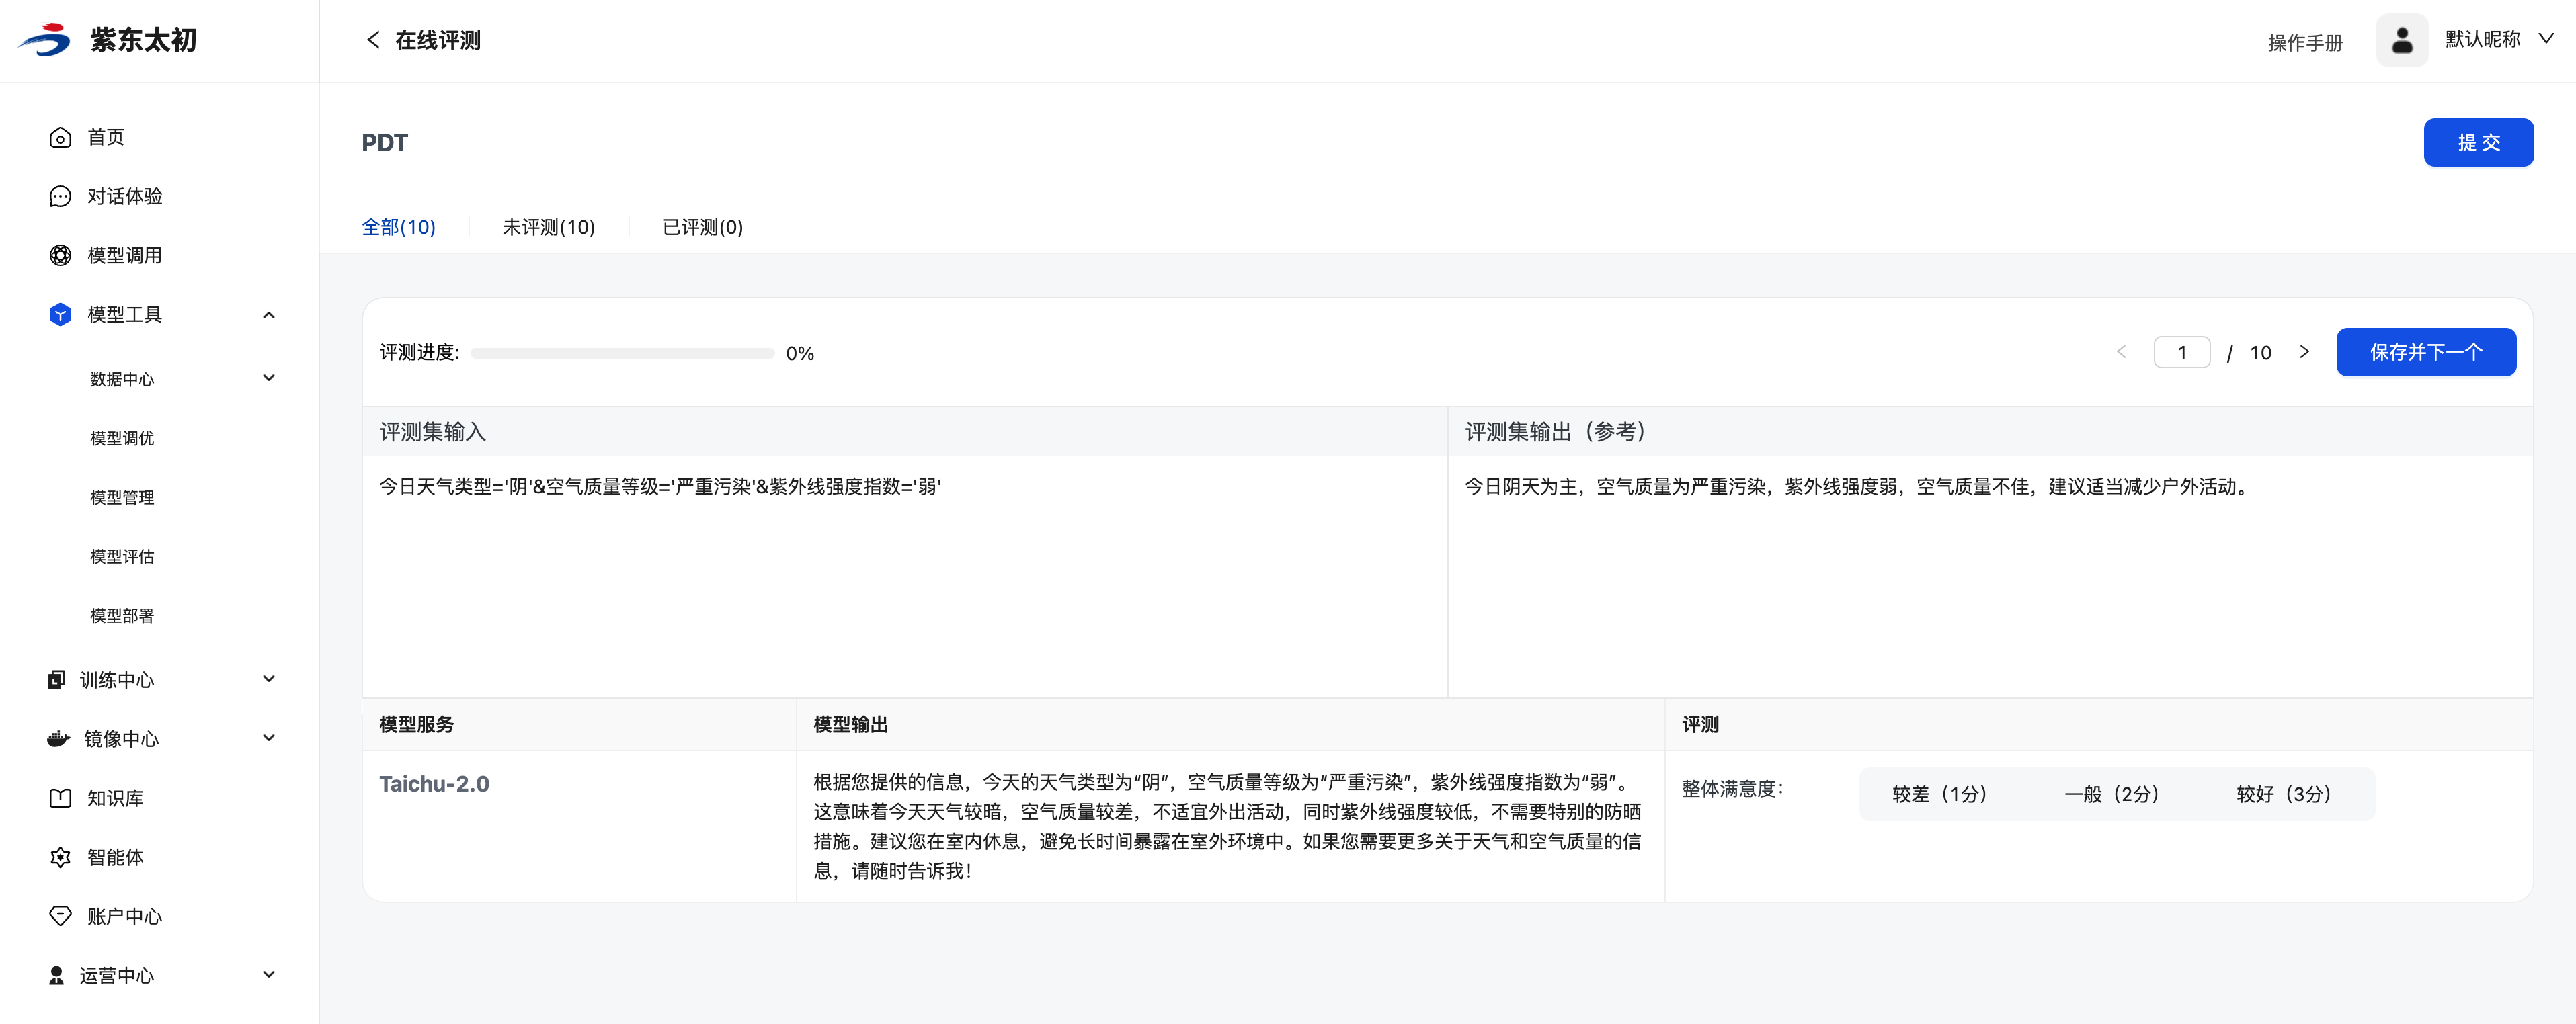This screenshot has width=2576, height=1024.
Task: Click the home icon beside 首页
Action: [x=60, y=138]
